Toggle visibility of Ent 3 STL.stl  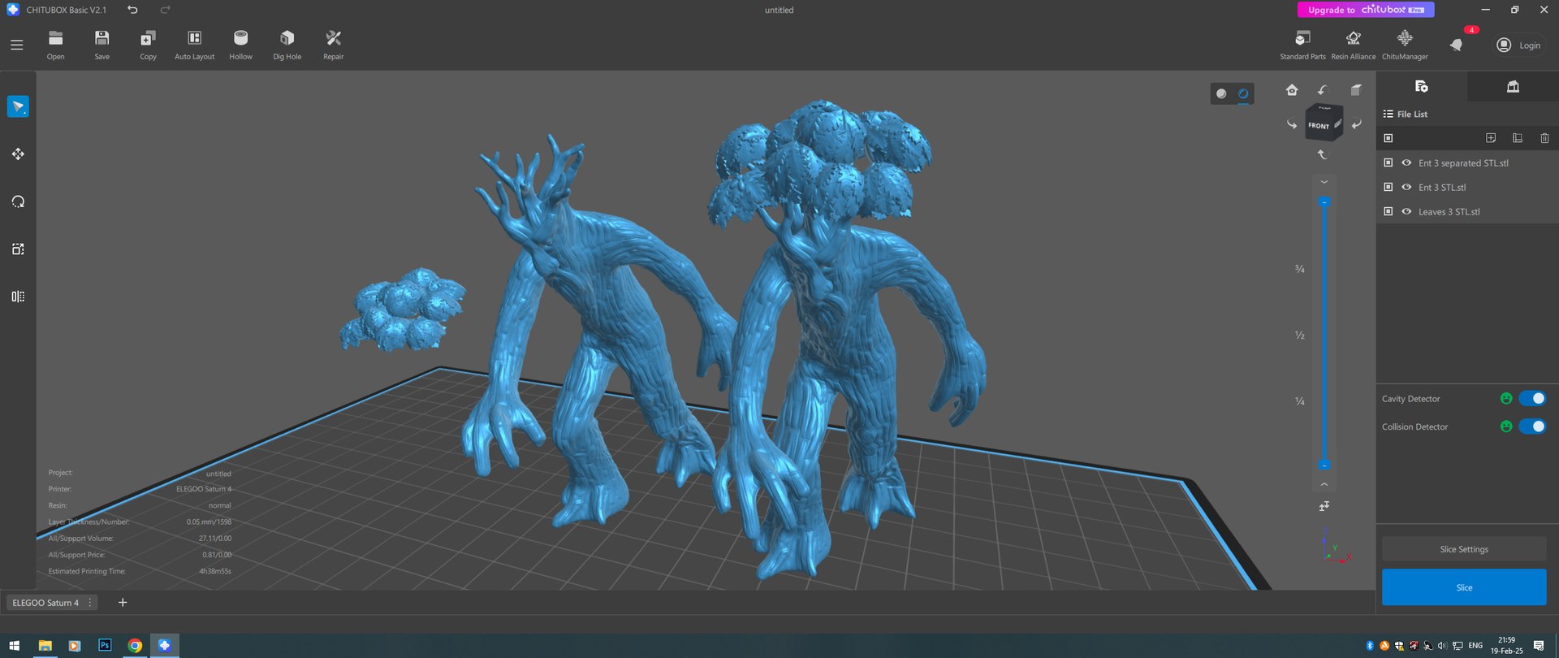click(x=1406, y=187)
